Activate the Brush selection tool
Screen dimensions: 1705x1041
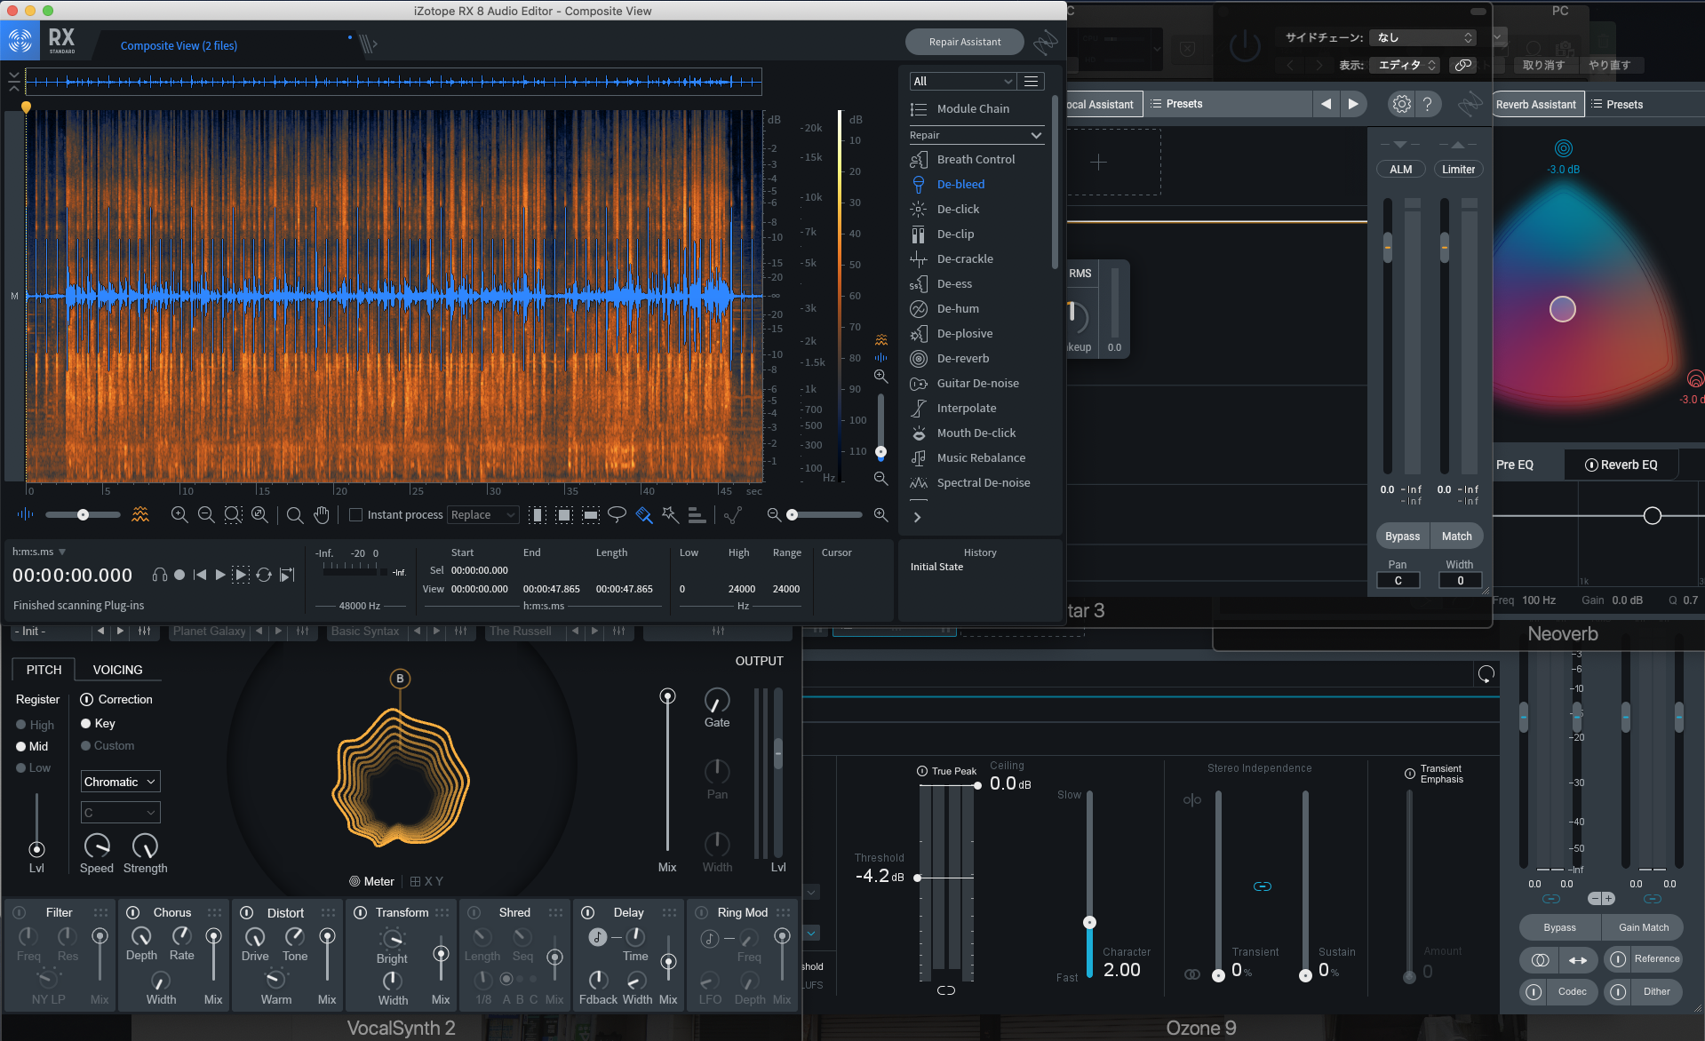(x=644, y=515)
